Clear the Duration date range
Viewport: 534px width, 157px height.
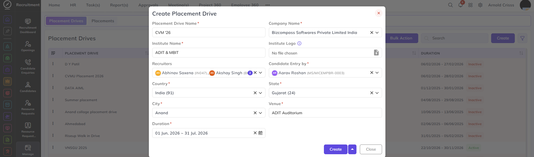[255, 133]
